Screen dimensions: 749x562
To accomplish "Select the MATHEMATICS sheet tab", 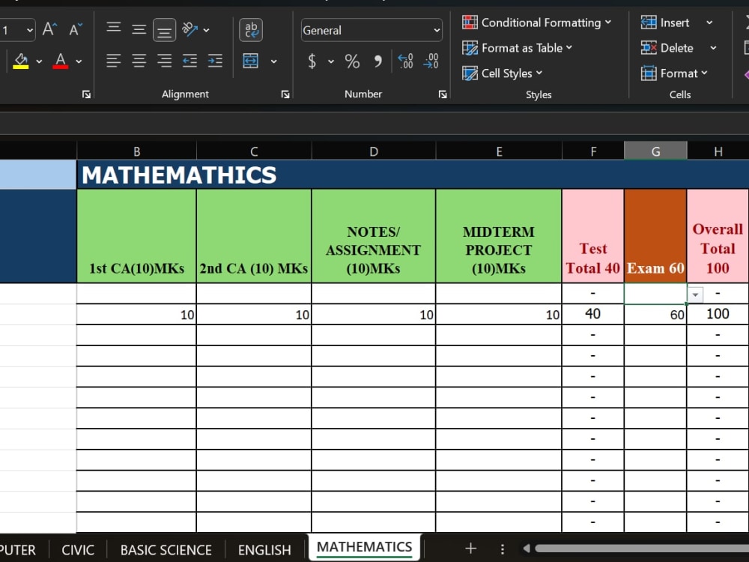I will coord(365,547).
